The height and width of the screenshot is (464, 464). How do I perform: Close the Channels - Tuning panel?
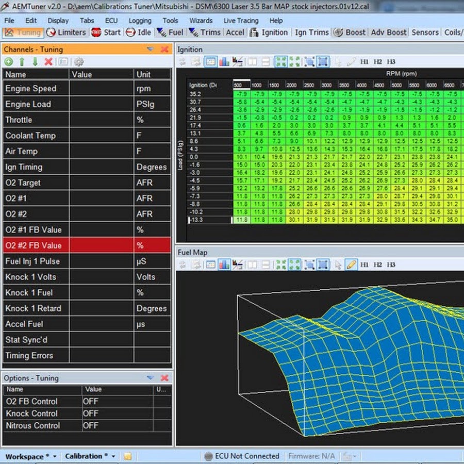(164, 49)
